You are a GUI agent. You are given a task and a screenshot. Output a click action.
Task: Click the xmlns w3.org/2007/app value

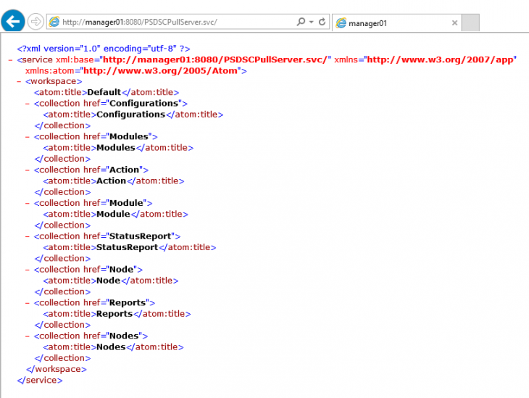(440, 59)
